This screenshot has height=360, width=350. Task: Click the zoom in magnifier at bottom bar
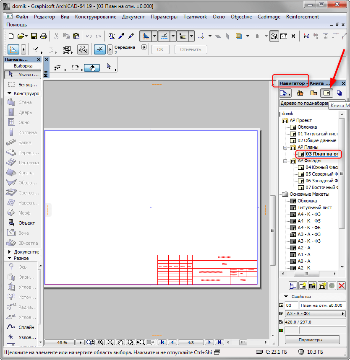pyautogui.click(x=101, y=342)
